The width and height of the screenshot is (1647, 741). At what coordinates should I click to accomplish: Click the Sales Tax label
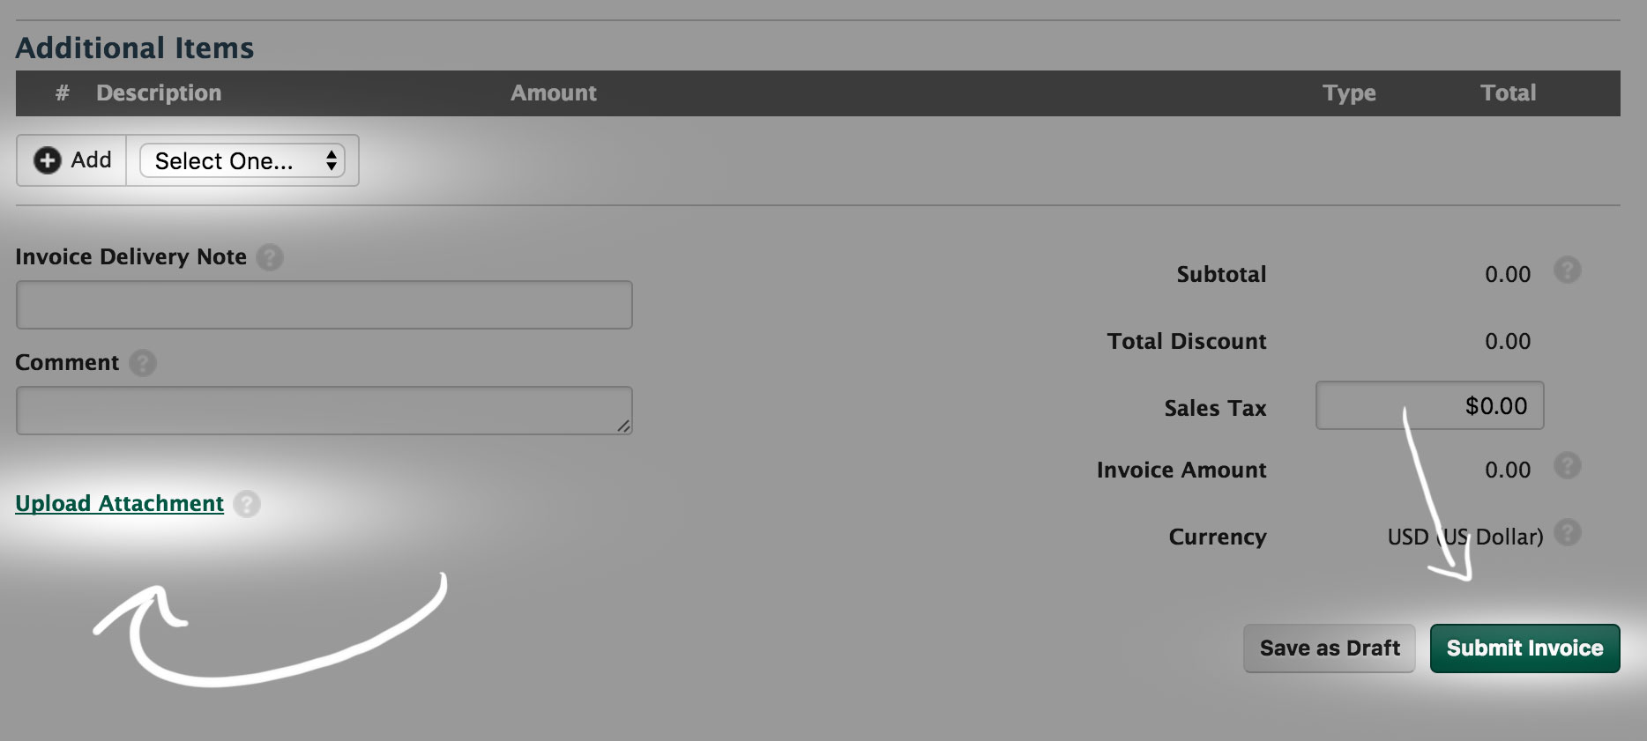(x=1215, y=409)
